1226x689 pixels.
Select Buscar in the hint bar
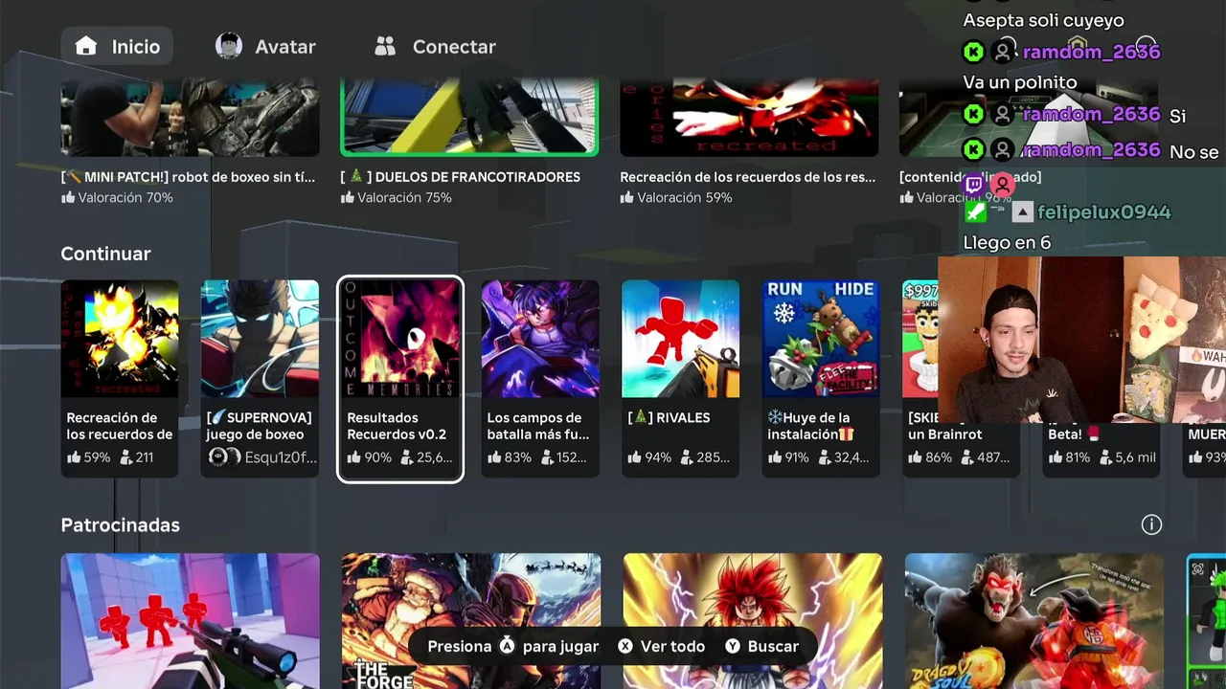(773, 646)
